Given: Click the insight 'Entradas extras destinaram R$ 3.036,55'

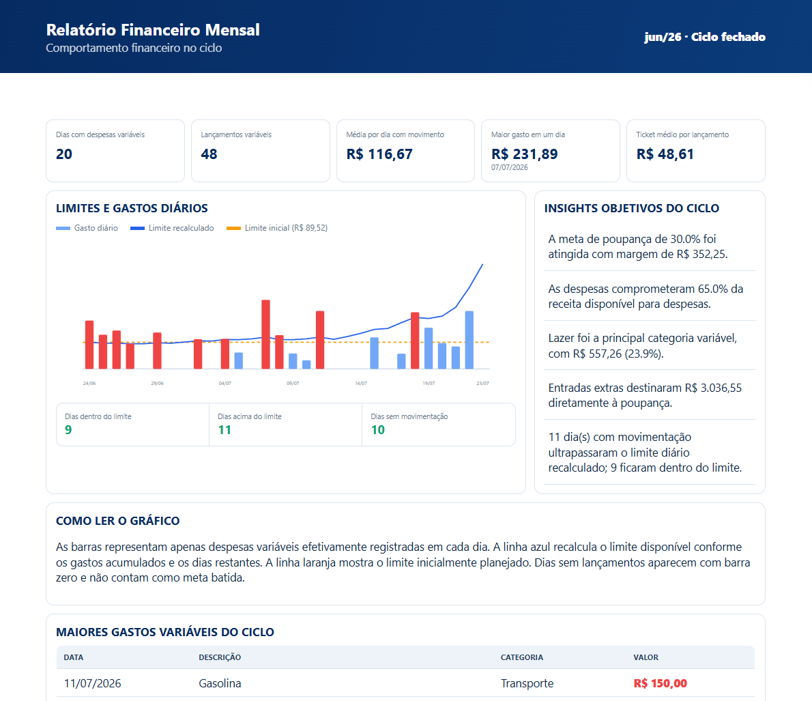Looking at the screenshot, I should tap(650, 395).
